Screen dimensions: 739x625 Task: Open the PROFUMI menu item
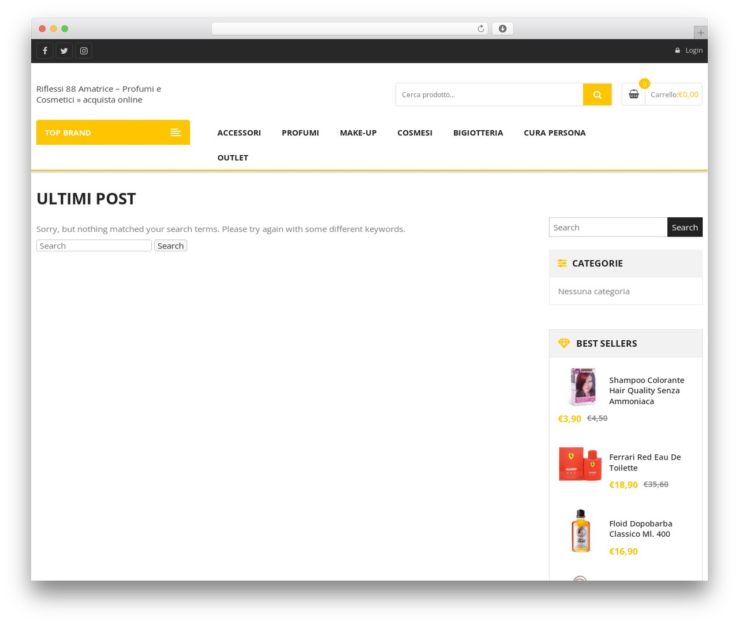[300, 133]
